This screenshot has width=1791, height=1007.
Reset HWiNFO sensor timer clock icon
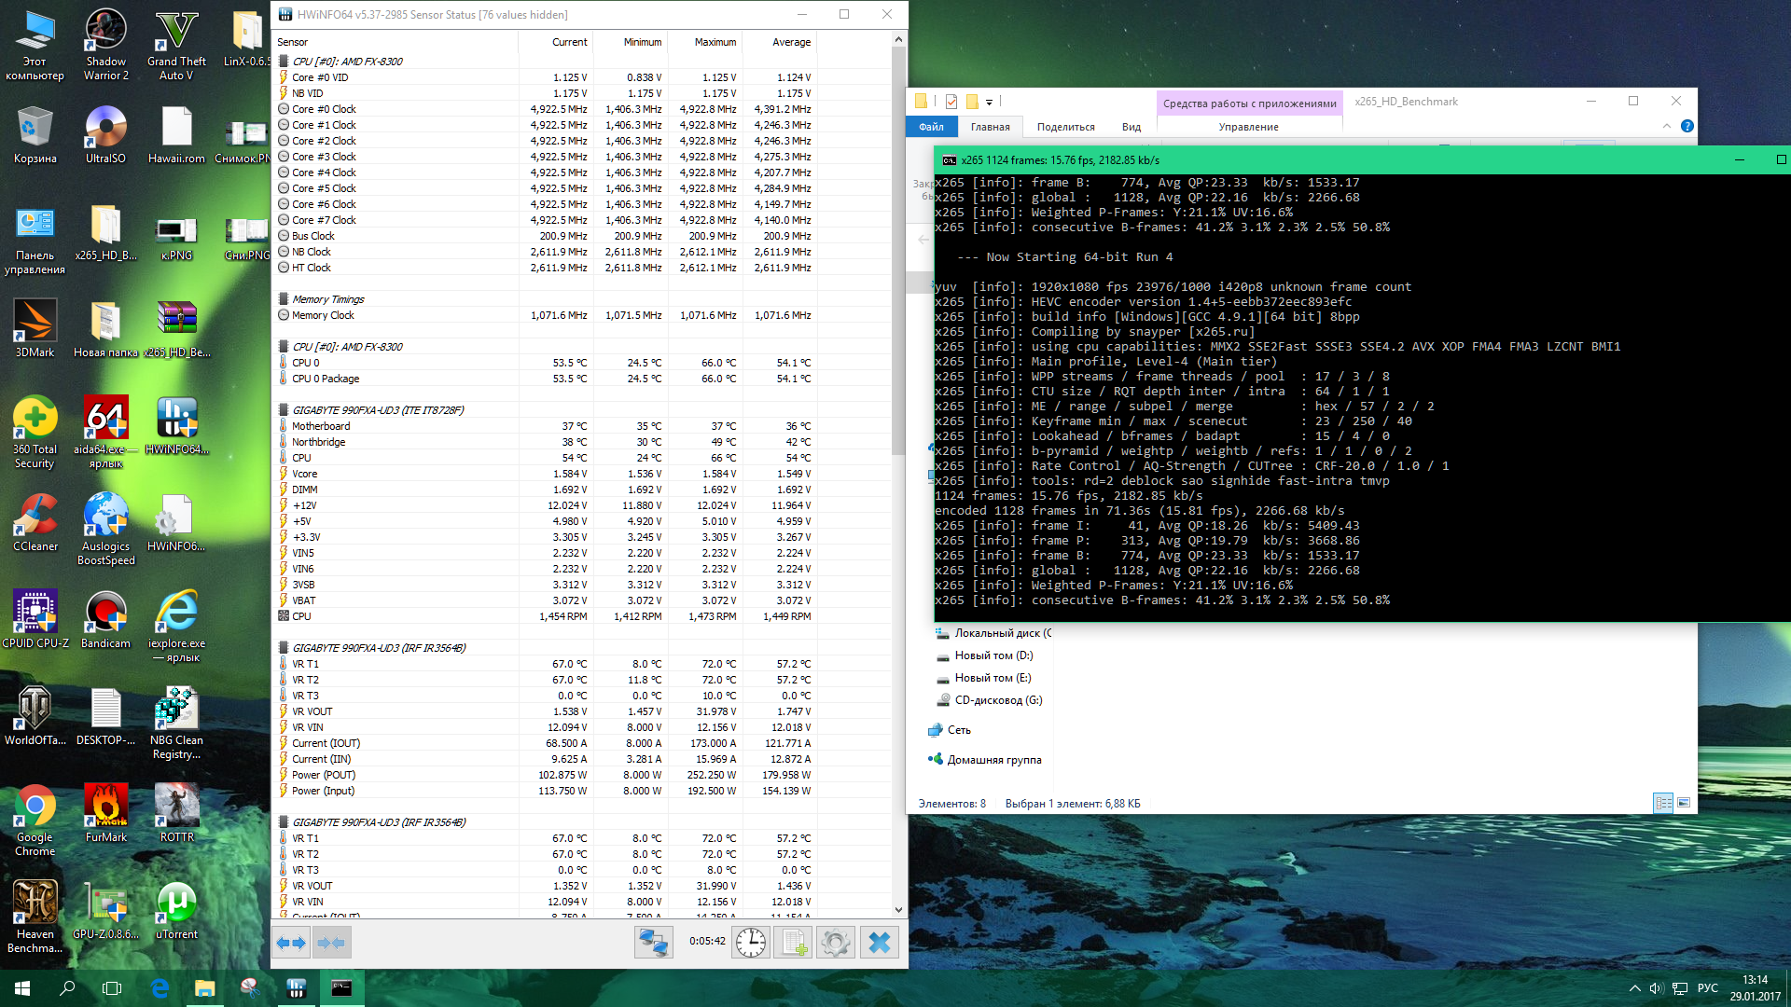point(750,943)
